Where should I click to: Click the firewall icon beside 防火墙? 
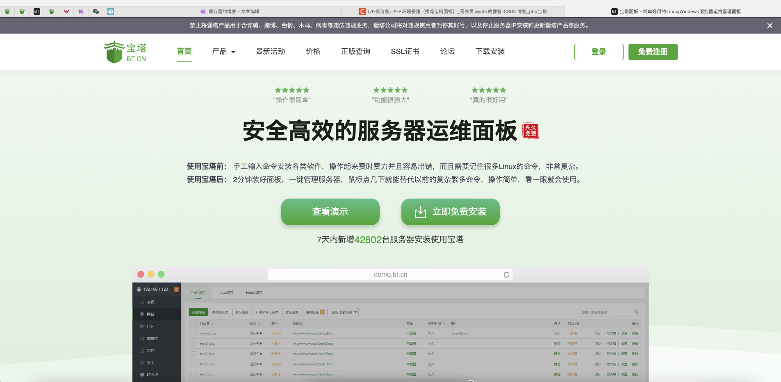click(x=142, y=375)
